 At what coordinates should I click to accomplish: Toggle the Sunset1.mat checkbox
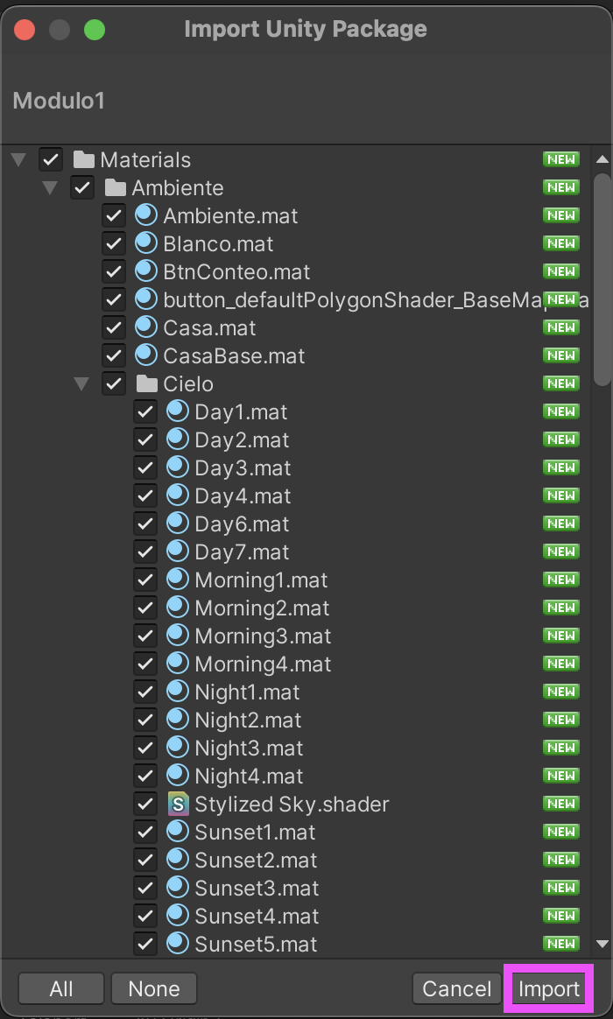click(145, 832)
